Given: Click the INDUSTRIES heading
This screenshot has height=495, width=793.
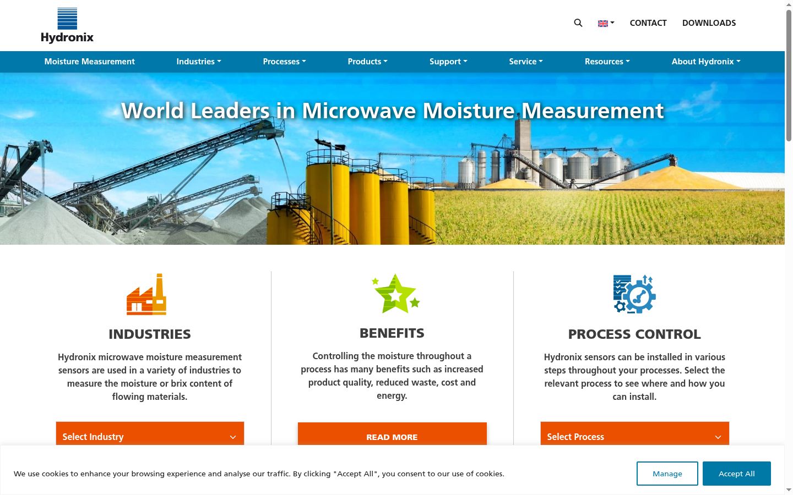Looking at the screenshot, I should [x=150, y=334].
